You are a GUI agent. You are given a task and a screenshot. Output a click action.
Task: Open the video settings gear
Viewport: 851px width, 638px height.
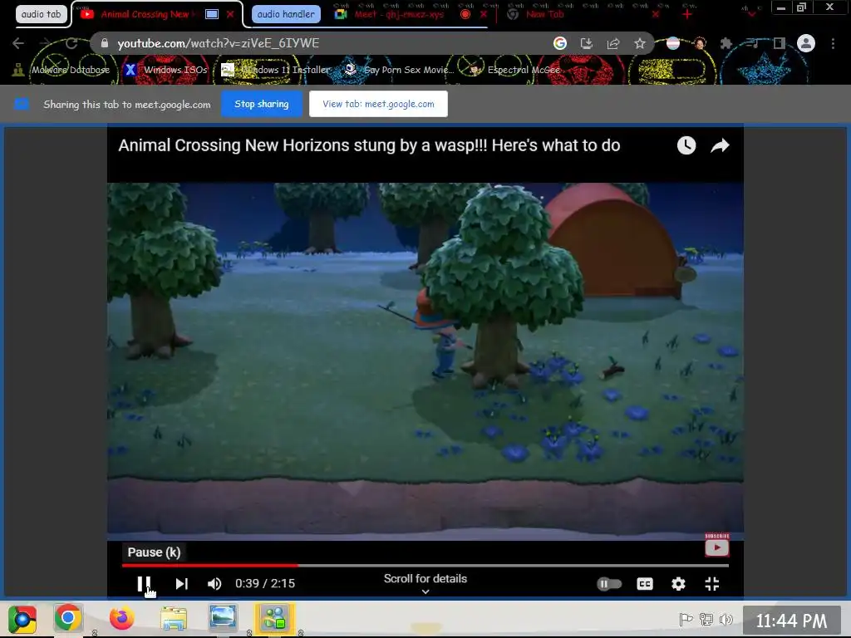678,584
